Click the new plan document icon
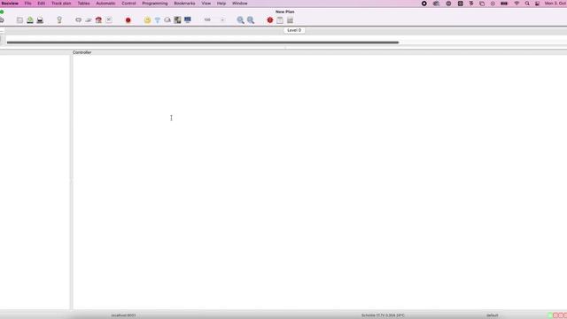Image resolution: width=567 pixels, height=319 pixels. (x=19, y=20)
